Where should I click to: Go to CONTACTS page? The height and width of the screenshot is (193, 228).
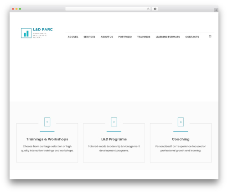point(192,37)
